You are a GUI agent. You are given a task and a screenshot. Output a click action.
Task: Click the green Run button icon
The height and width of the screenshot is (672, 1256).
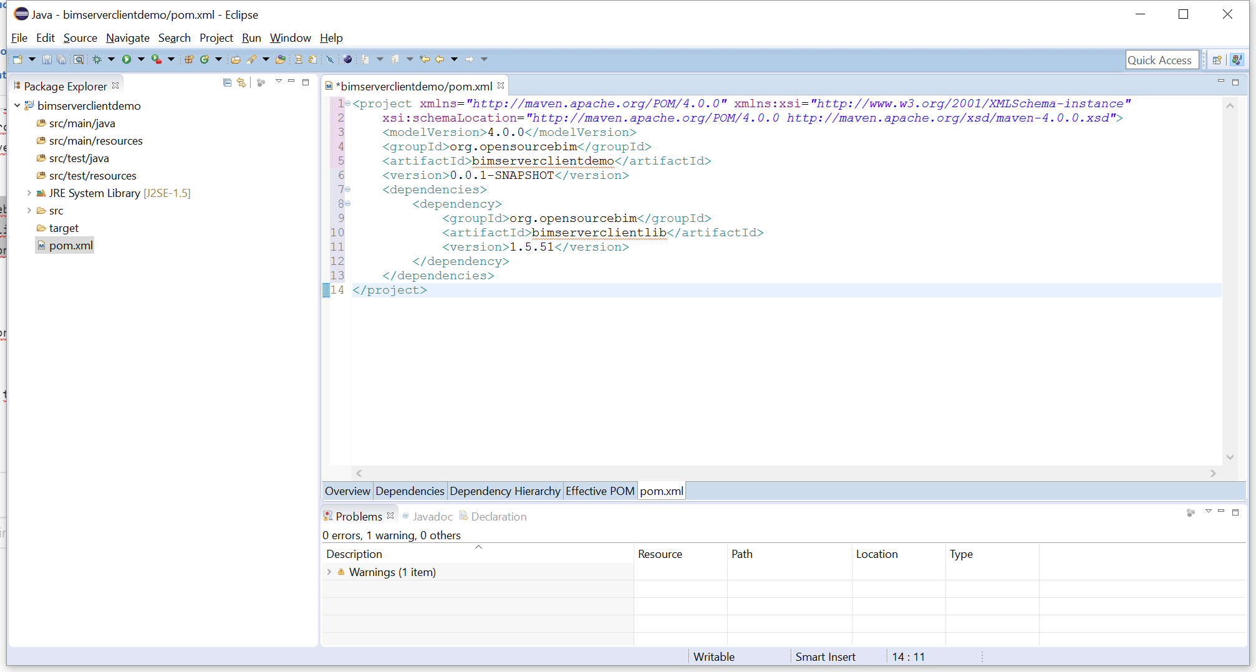click(x=127, y=59)
